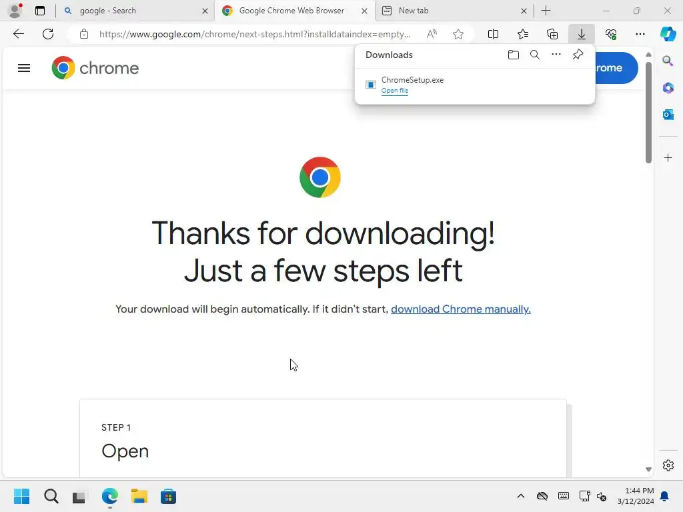Viewport: 683px width, 512px height.
Task: Add this page to favorites star
Action: pyautogui.click(x=458, y=34)
